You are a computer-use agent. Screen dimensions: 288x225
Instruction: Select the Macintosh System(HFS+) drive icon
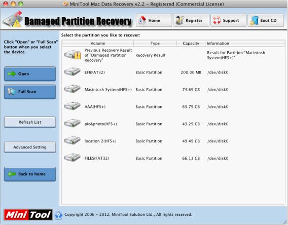point(72,89)
